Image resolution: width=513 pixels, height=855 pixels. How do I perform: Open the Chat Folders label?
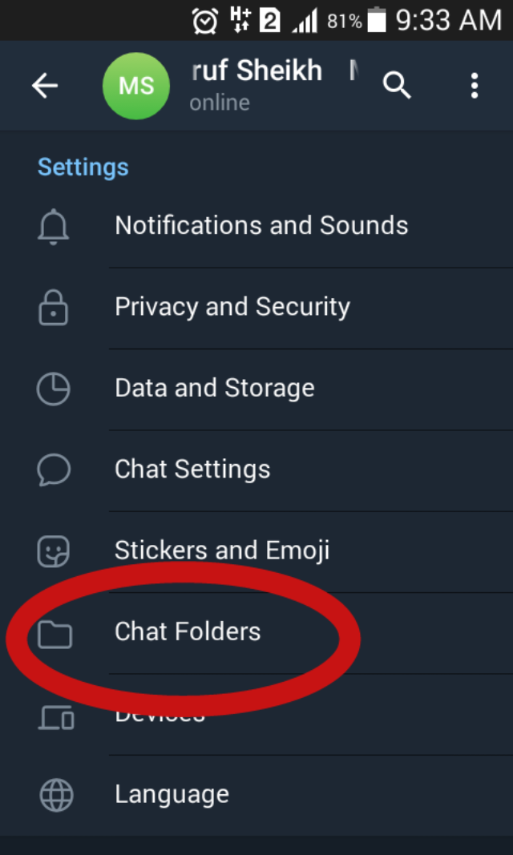point(188,631)
